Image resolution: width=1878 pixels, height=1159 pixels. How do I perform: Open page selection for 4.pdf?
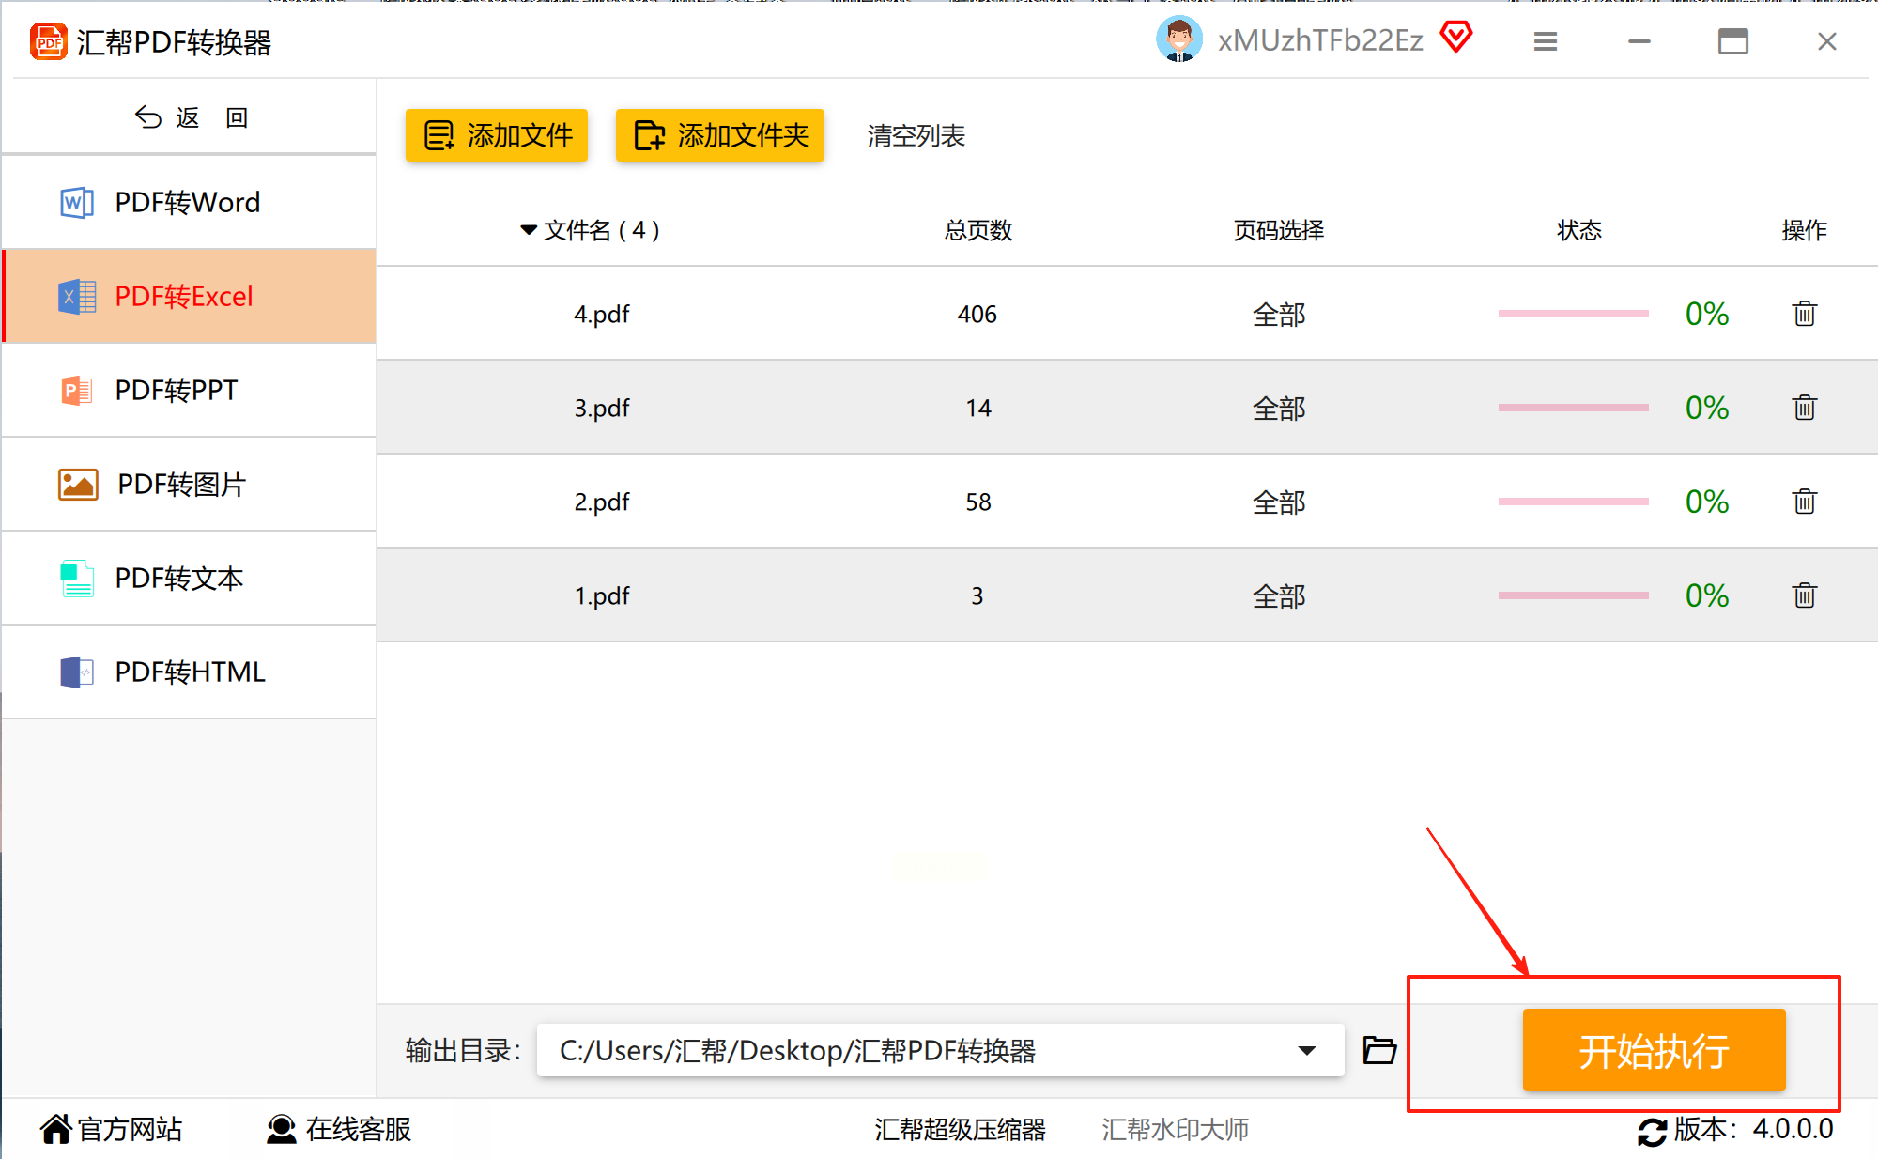[1278, 315]
